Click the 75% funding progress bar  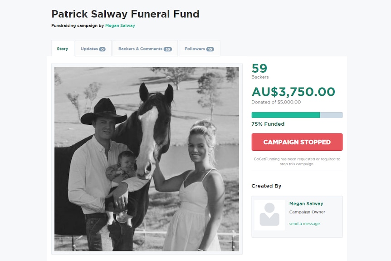click(297, 115)
